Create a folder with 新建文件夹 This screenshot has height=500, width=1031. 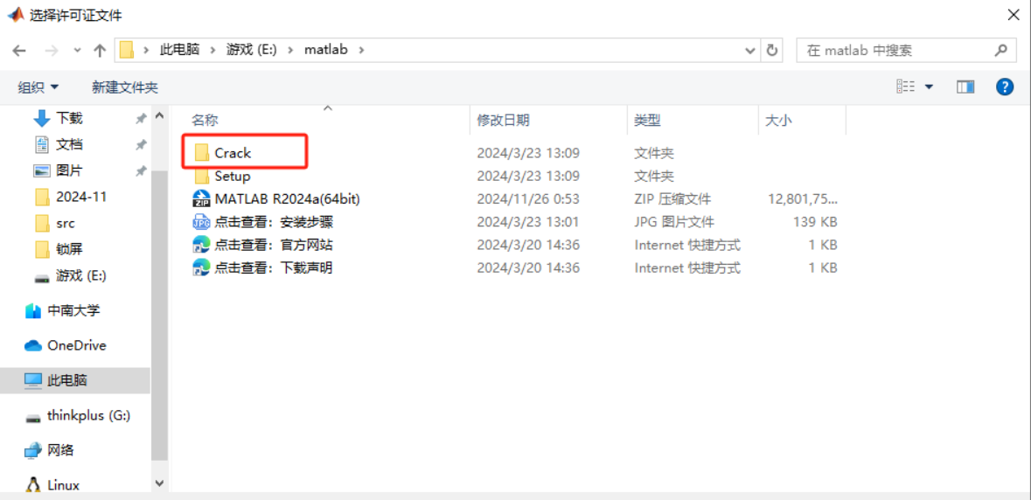[x=125, y=87]
